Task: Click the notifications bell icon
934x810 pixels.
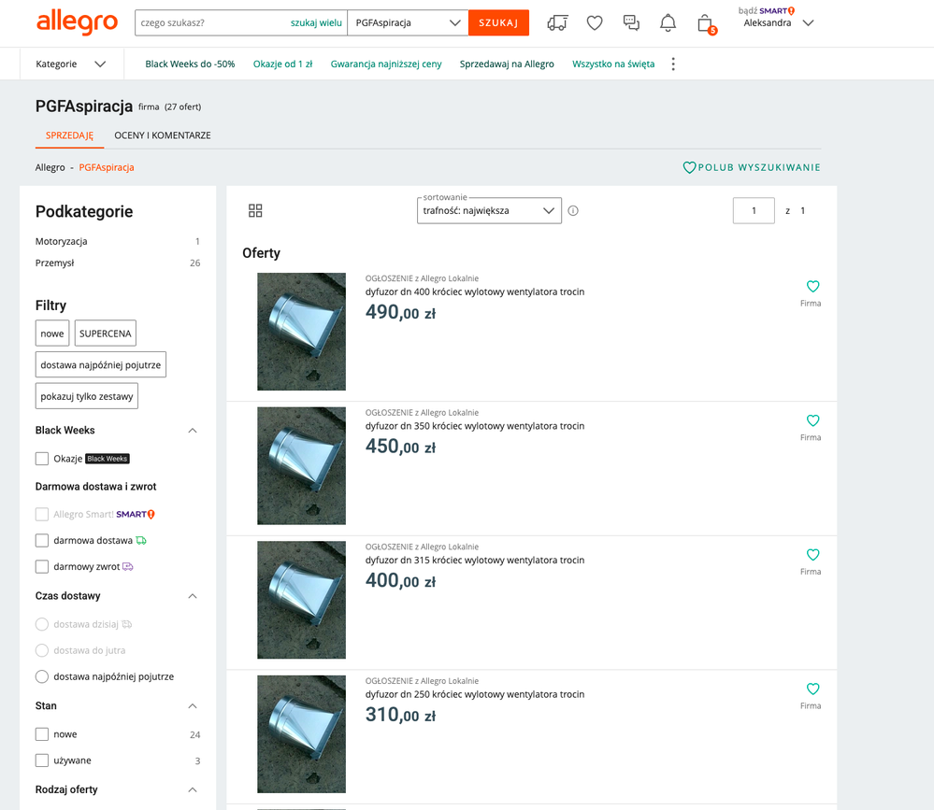Action: click(668, 23)
